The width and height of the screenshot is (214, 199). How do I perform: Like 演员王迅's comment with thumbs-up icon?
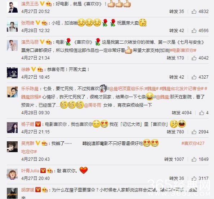click(x=194, y=12)
